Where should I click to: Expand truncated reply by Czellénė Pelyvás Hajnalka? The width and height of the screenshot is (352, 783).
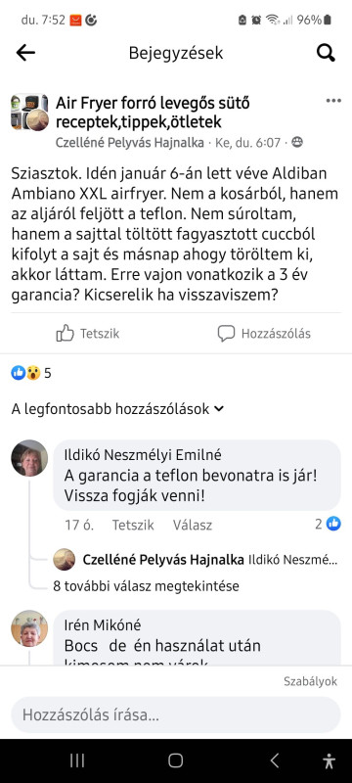pyautogui.click(x=196, y=560)
